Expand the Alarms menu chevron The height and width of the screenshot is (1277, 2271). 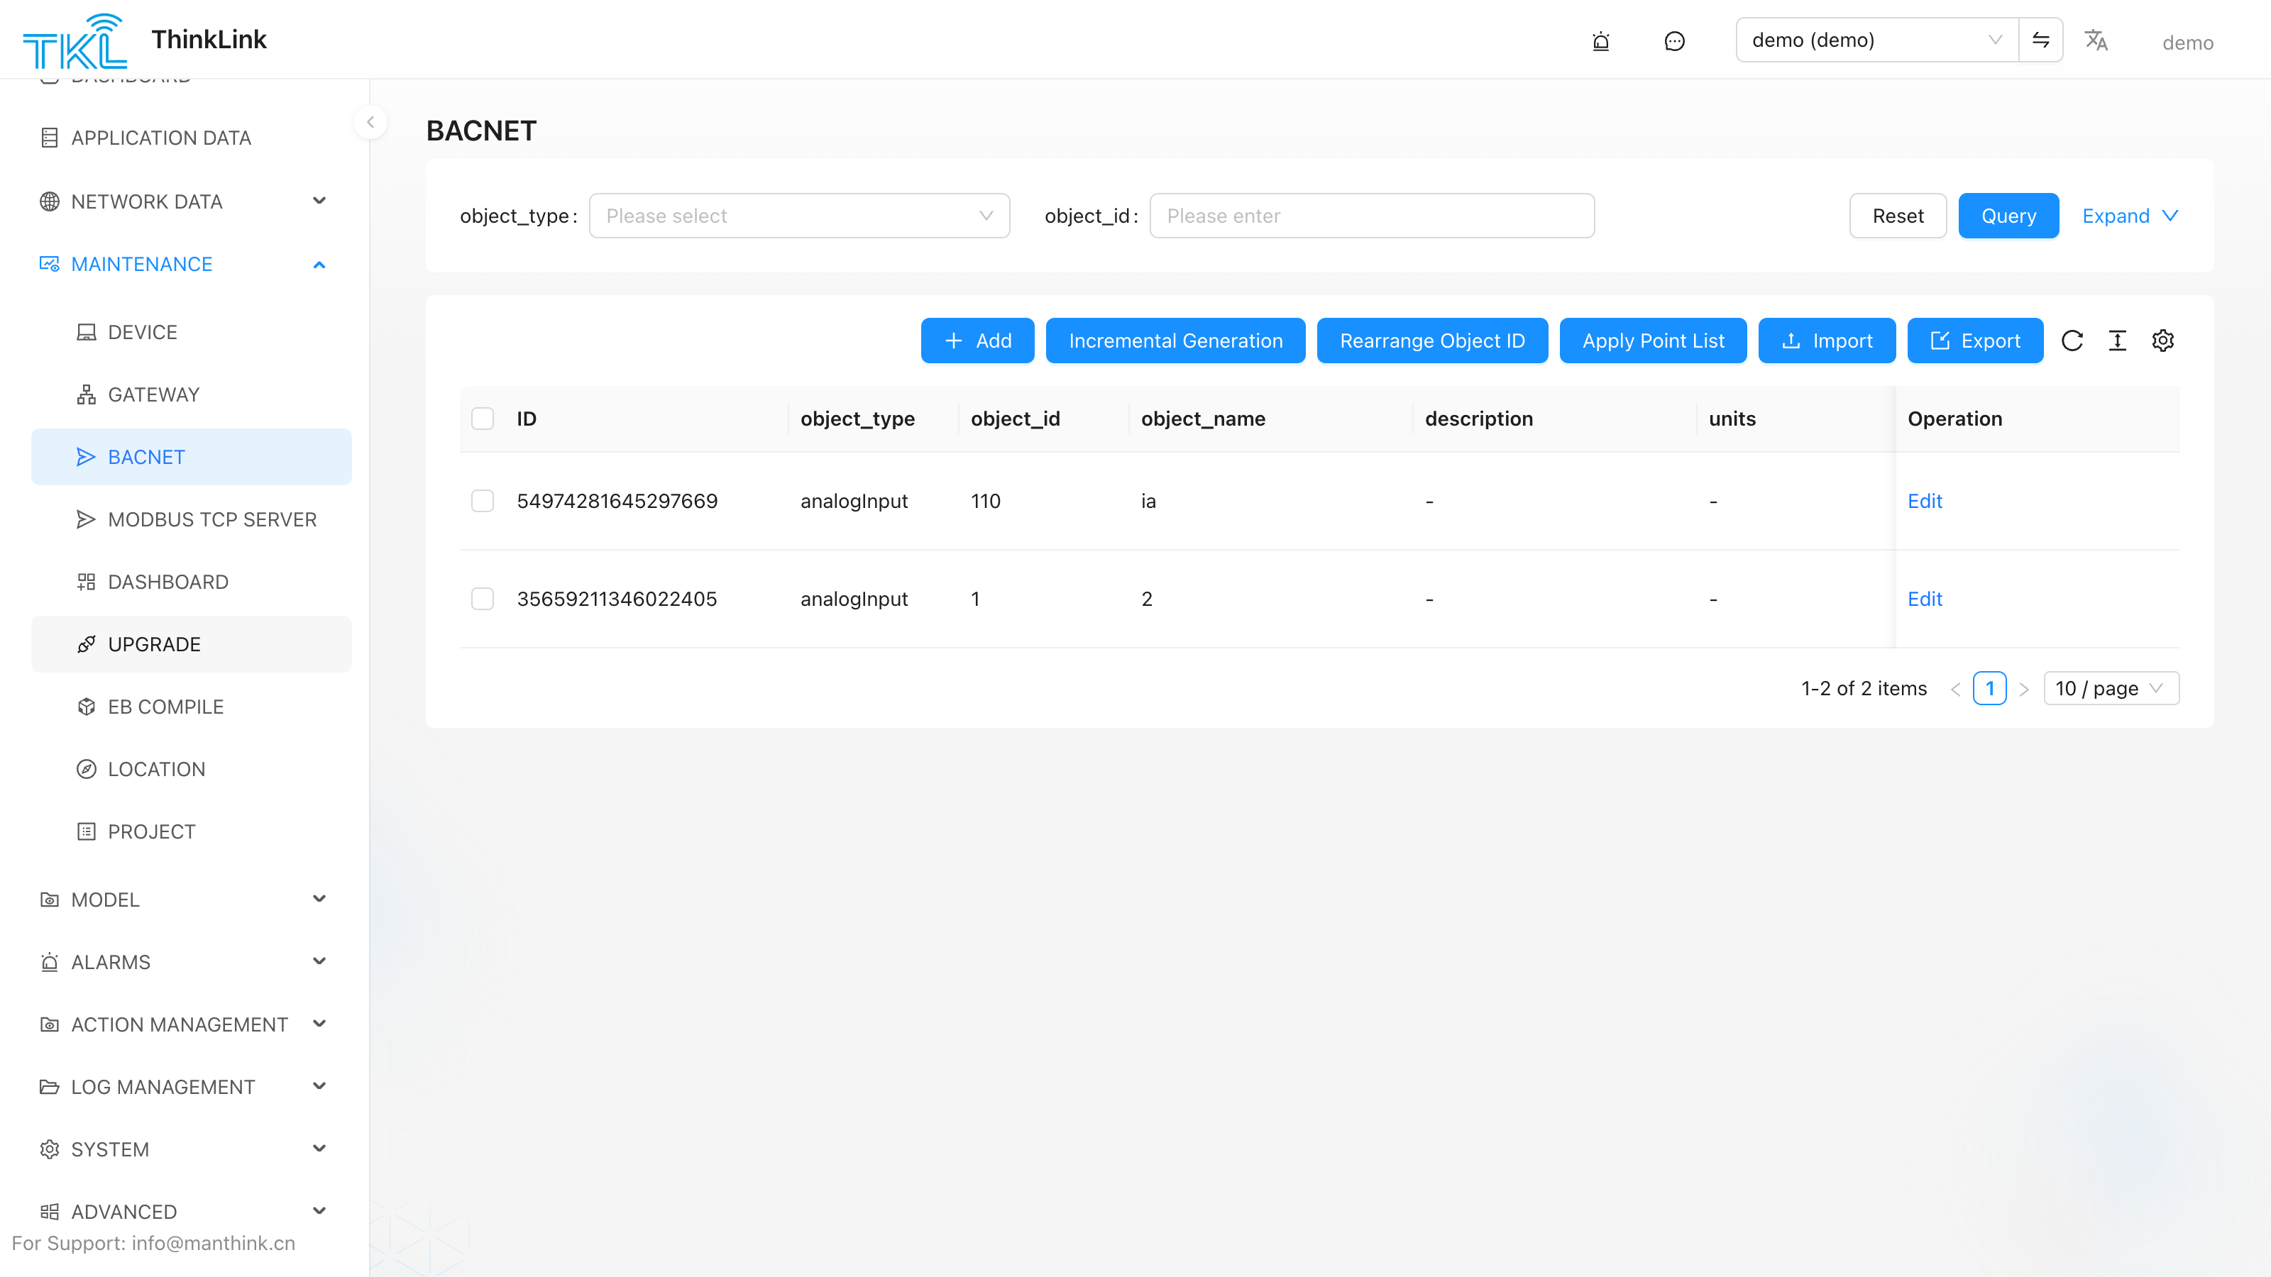pos(319,963)
